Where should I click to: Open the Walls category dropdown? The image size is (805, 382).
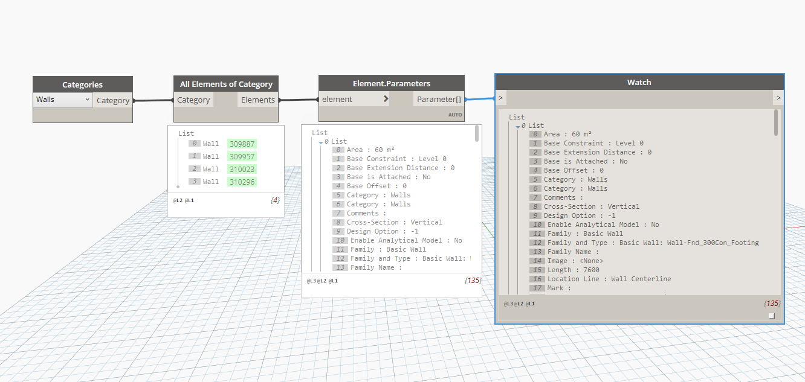63,100
